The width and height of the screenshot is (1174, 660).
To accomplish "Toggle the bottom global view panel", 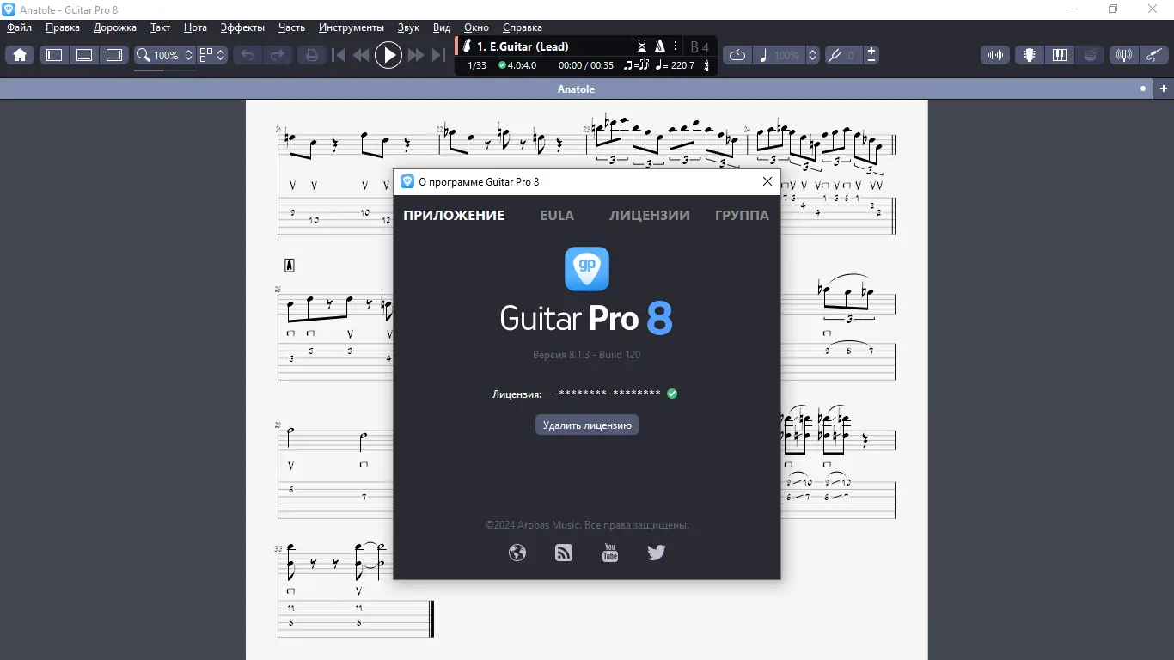I will (84, 55).
